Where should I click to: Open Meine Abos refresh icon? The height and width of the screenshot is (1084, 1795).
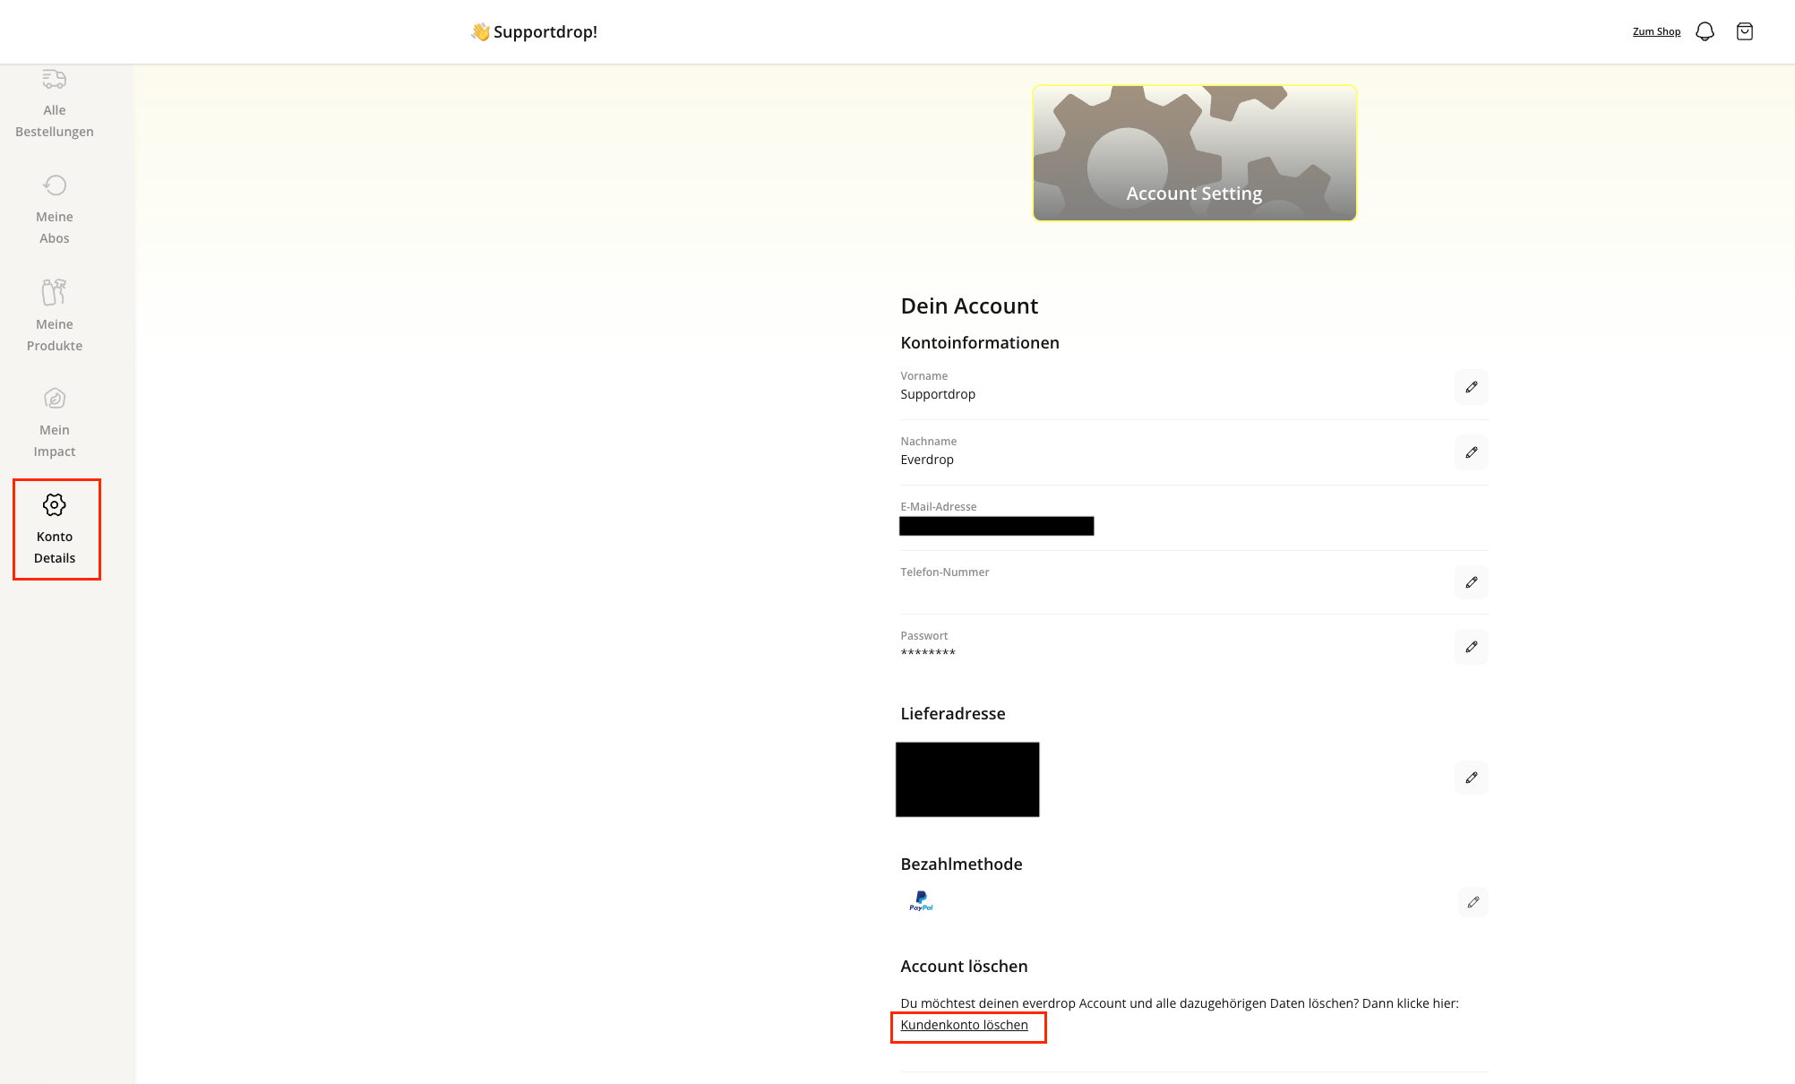click(x=55, y=185)
